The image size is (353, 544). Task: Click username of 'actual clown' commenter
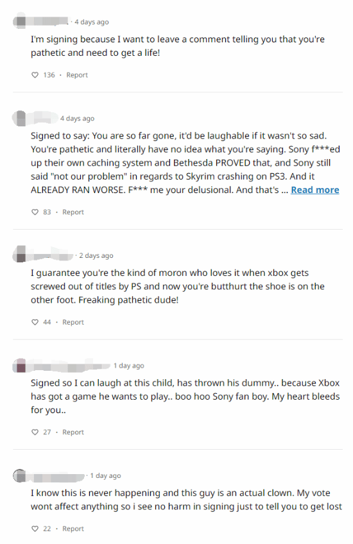pos(57,477)
